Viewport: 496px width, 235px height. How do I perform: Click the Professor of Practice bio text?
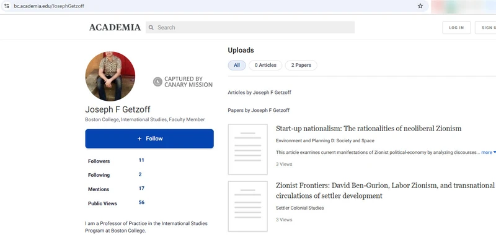pos(146,227)
